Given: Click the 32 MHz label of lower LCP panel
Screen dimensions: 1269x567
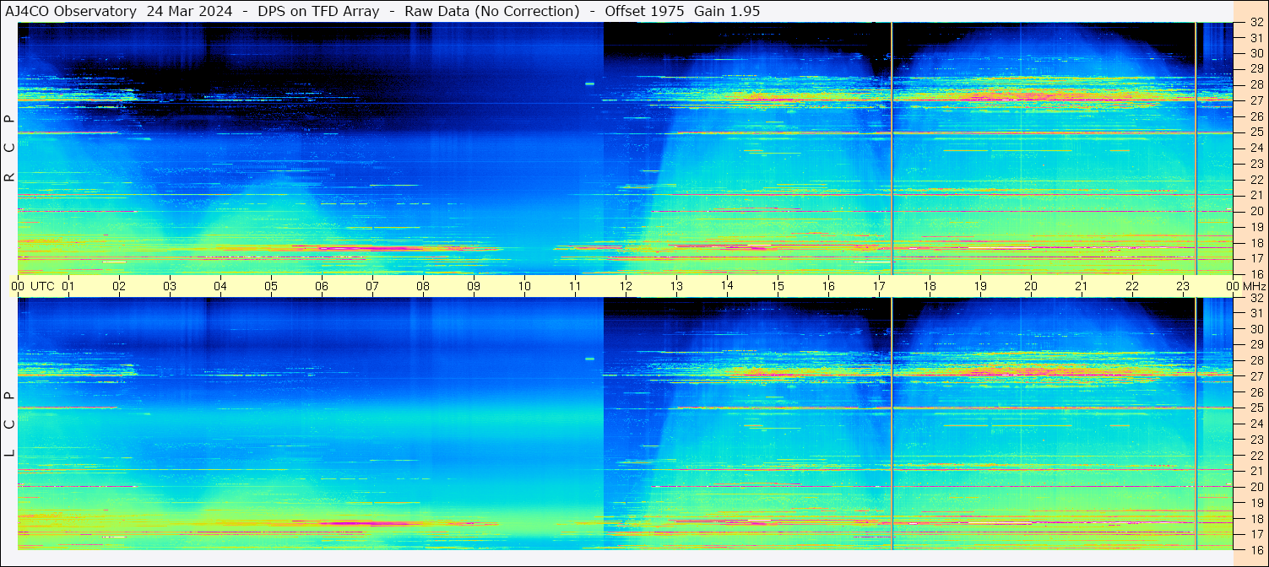Looking at the screenshot, I should [1256, 298].
